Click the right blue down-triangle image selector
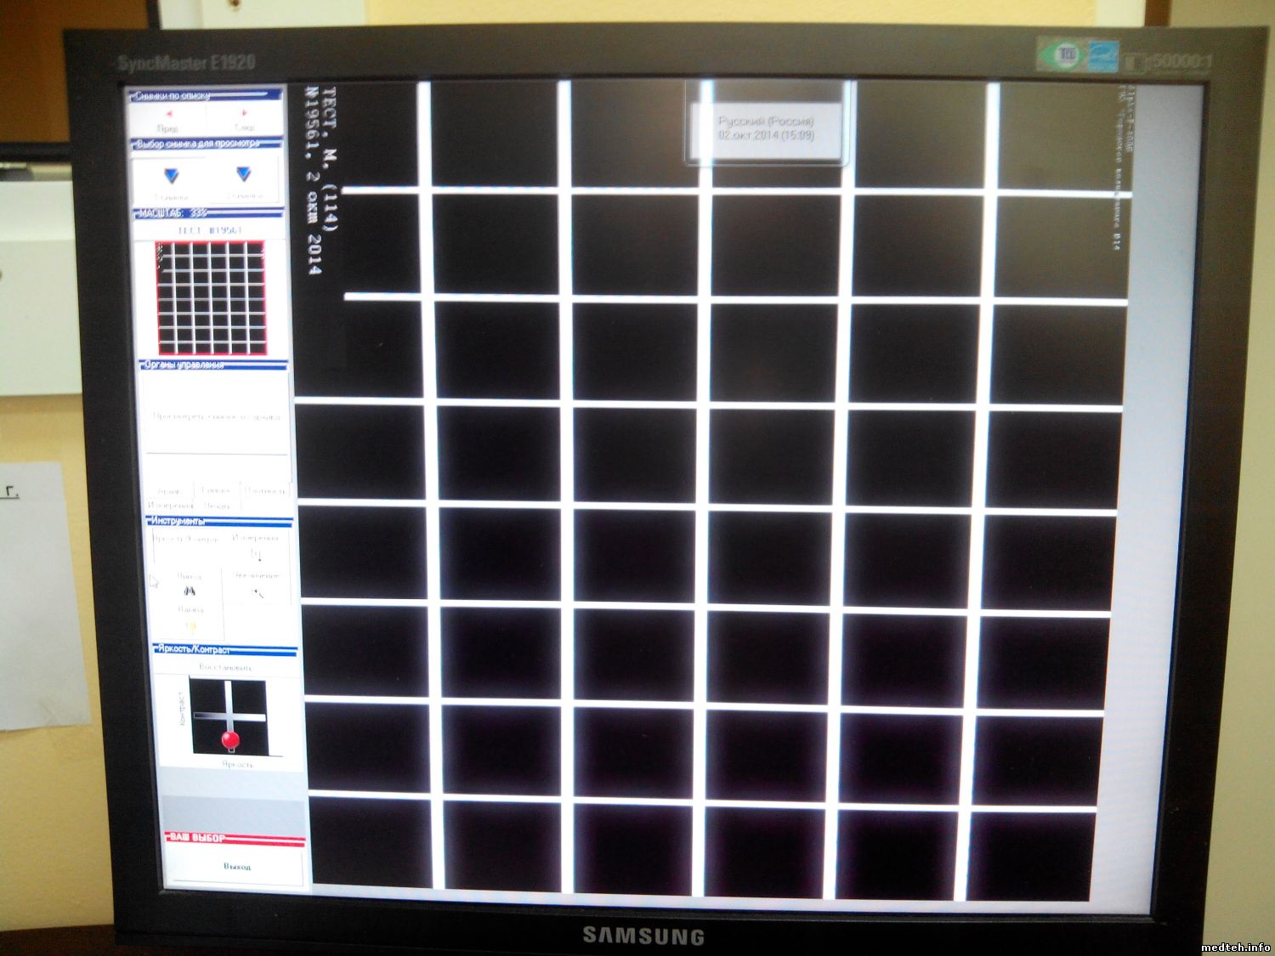 (244, 175)
